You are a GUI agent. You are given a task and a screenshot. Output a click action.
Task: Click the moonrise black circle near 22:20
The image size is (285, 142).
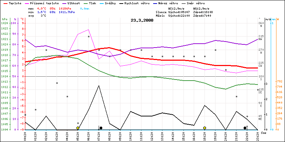245,128
